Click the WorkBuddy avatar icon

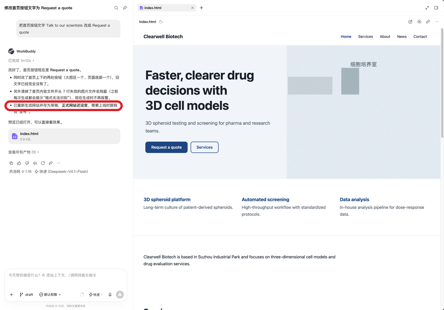coord(11,51)
